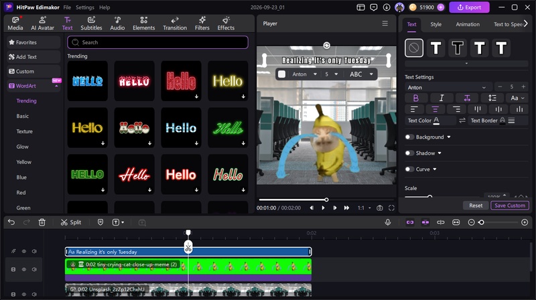
Task: Toggle the Background switch on
Action: click(409, 137)
